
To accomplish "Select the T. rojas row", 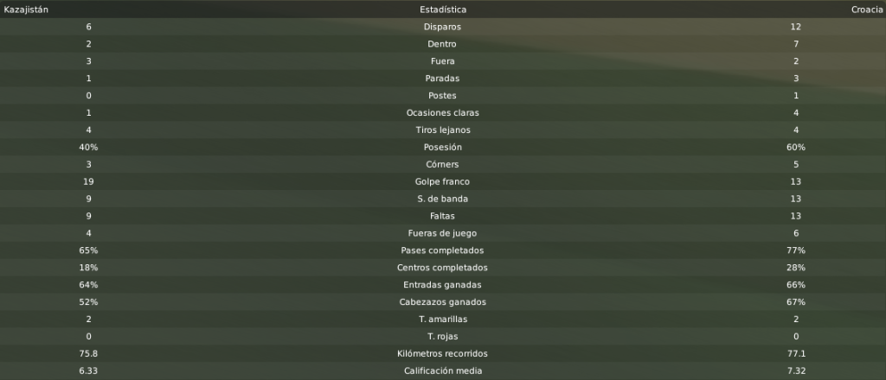I will [443, 336].
